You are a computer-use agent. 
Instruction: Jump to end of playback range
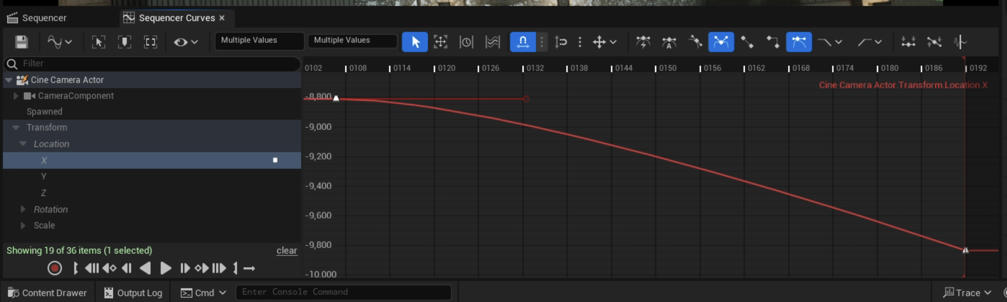[219, 268]
